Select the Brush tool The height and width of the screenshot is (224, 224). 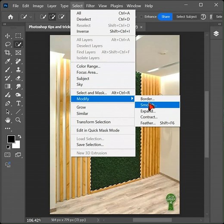[7, 70]
